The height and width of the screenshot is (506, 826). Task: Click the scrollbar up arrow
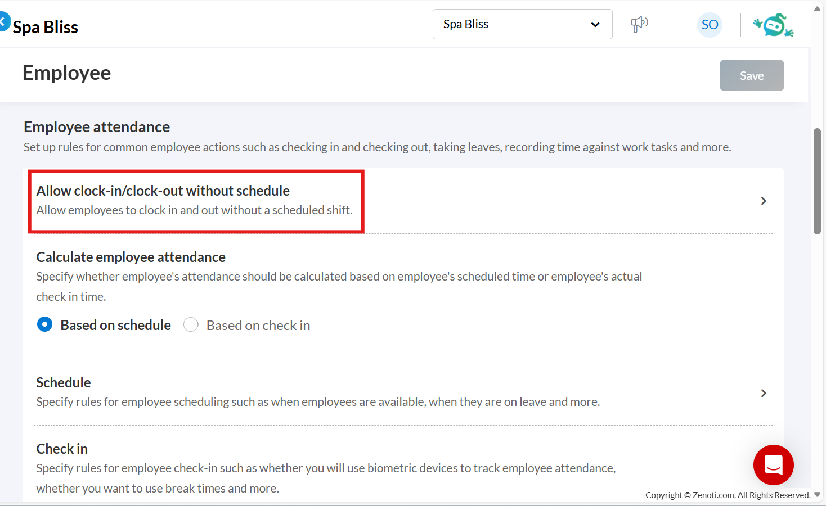[817, 8]
